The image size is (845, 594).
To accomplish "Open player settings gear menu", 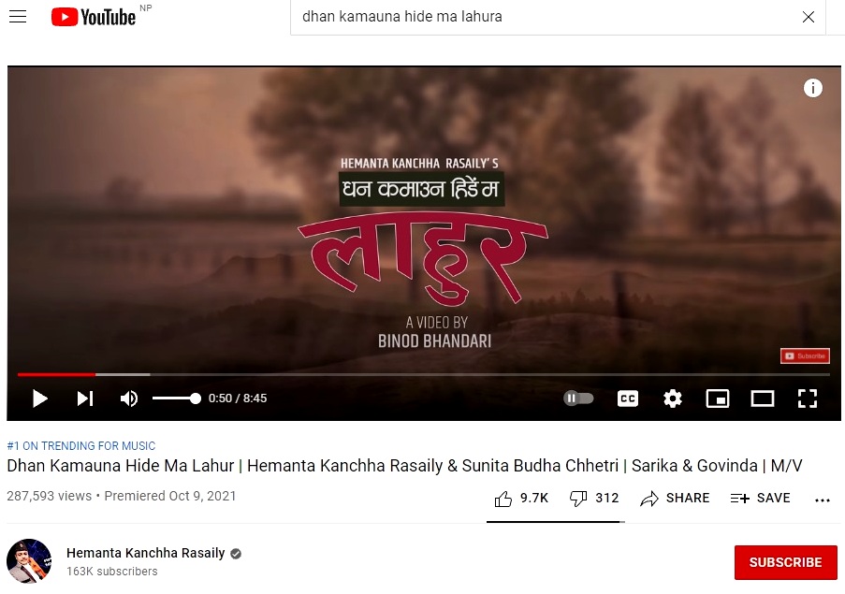I will pyautogui.click(x=673, y=398).
